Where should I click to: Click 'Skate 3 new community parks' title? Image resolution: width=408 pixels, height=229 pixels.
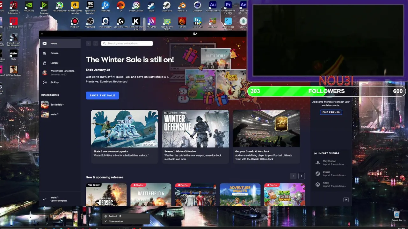pos(110,151)
